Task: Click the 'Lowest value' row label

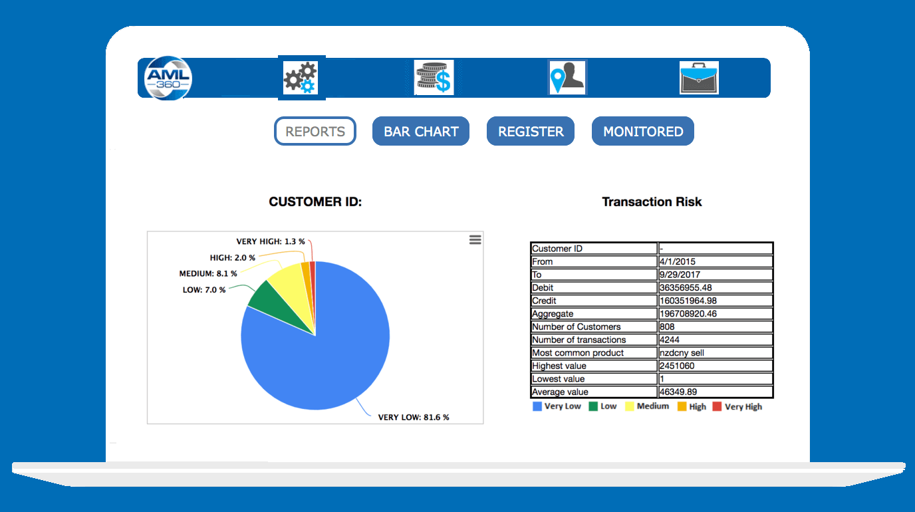Action: tap(559, 379)
